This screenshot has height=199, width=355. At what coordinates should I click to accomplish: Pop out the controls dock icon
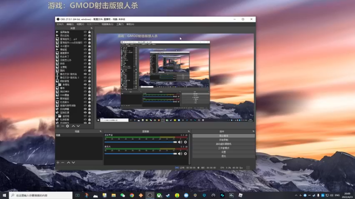[253, 131]
